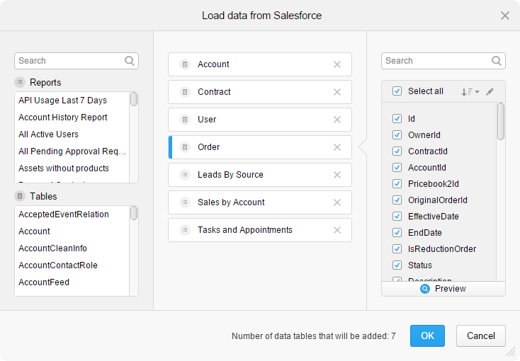This screenshot has width=520, height=361.
Task: Click the pencil edit icon beside Select all
Action: click(490, 91)
